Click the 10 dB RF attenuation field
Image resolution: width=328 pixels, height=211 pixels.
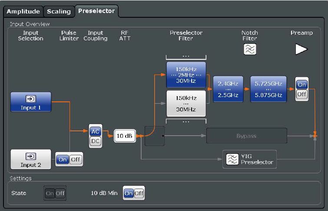click(x=124, y=136)
